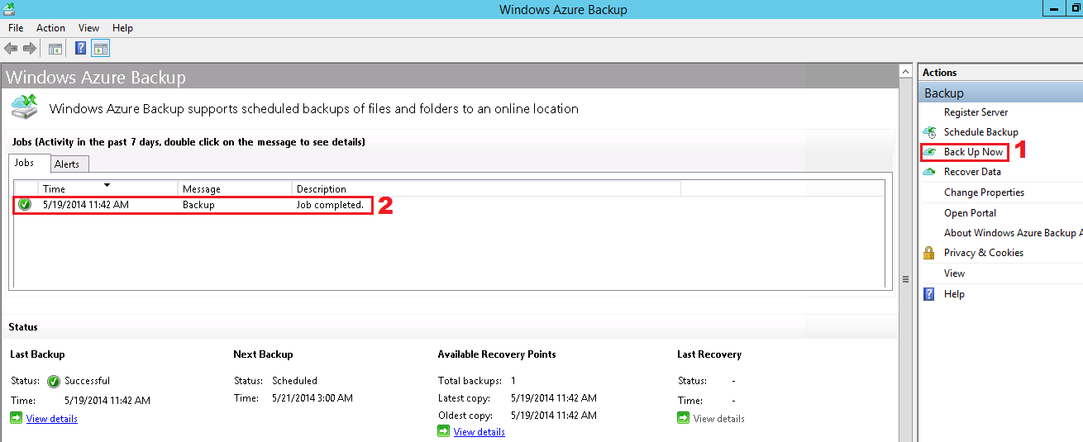1083x442 pixels.
Task: Click the Last Recovery heading
Action: coord(709,354)
